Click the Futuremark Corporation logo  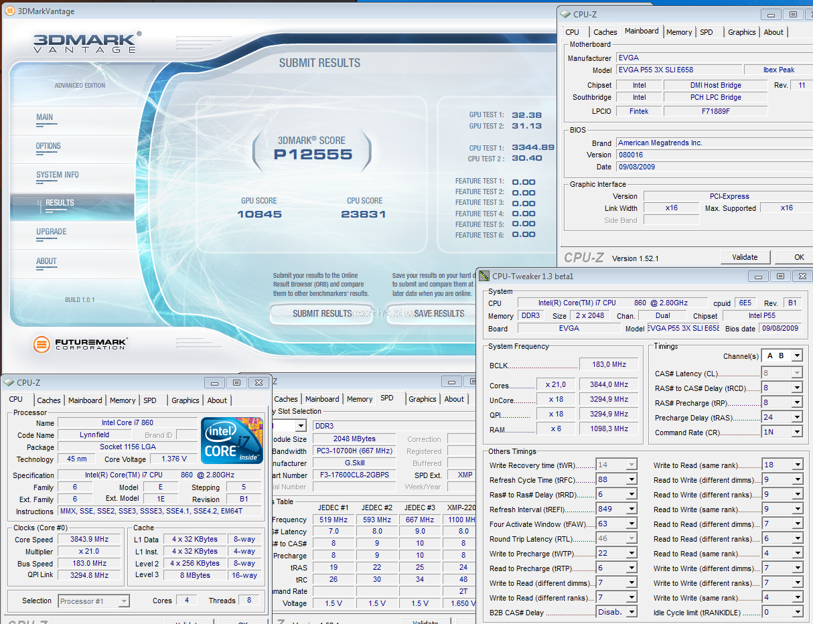[80, 344]
